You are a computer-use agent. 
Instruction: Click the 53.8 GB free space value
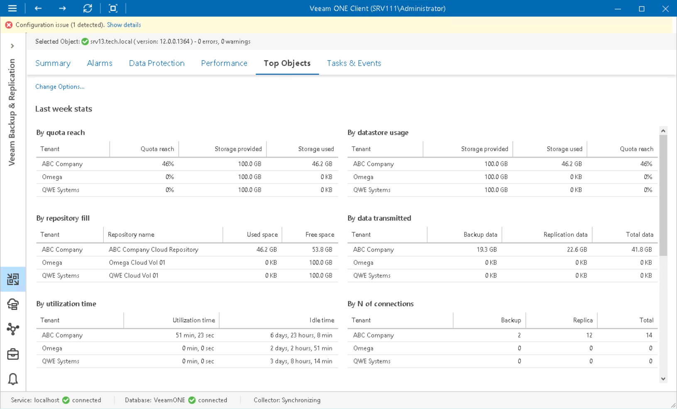point(321,250)
